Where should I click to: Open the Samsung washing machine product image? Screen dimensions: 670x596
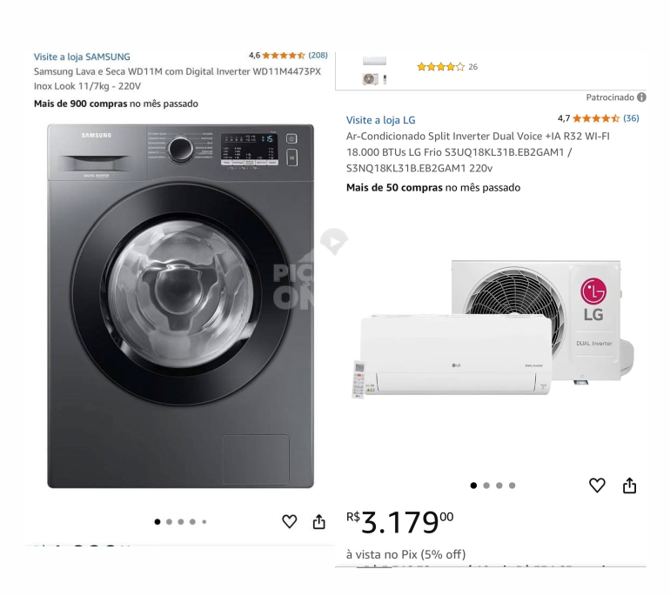[180, 306]
